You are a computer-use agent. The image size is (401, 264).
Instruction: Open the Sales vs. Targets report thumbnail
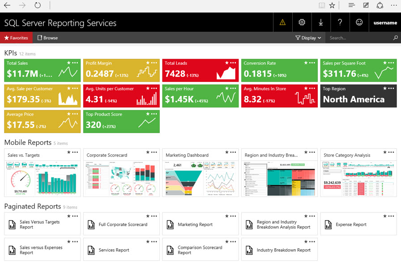[x=43, y=178]
